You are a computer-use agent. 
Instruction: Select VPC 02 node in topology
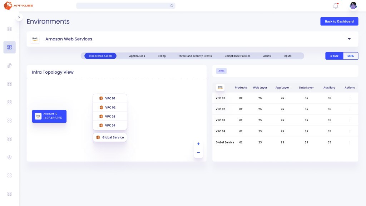(110, 107)
